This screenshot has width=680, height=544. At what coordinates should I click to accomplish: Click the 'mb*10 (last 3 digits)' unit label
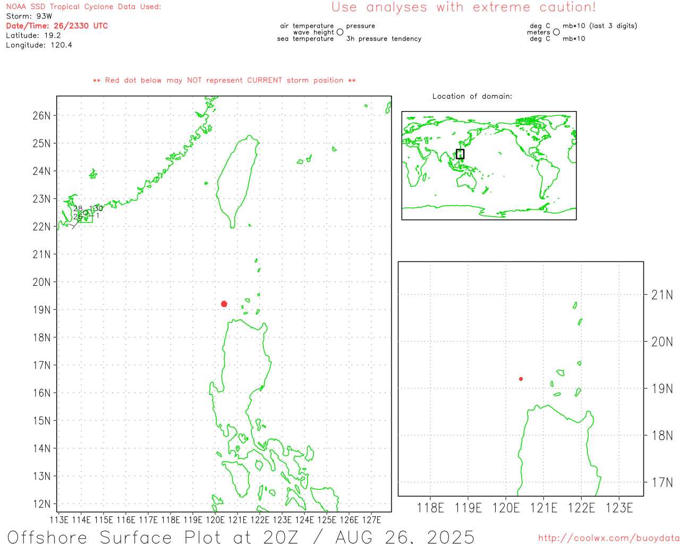pyautogui.click(x=600, y=25)
